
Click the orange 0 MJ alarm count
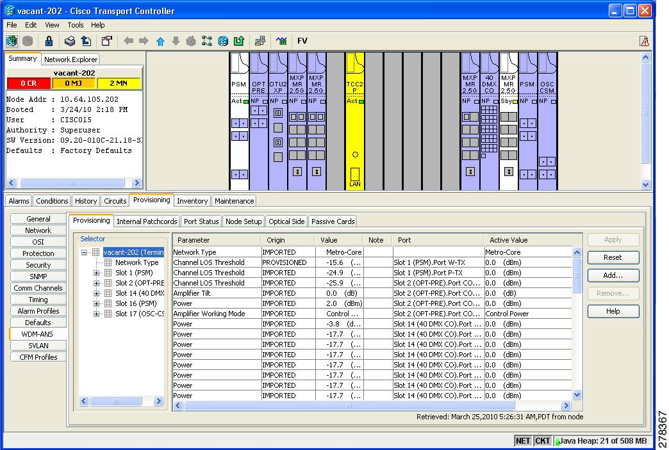[x=74, y=83]
